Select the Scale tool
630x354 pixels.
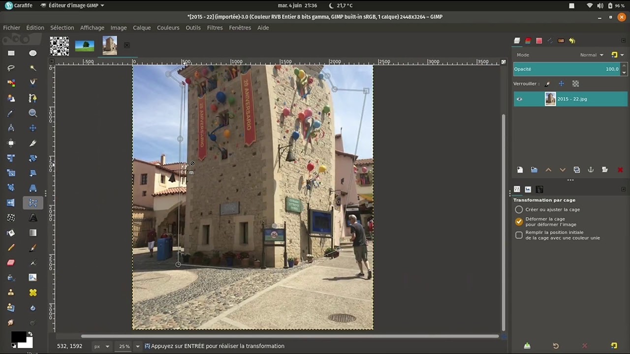11,173
